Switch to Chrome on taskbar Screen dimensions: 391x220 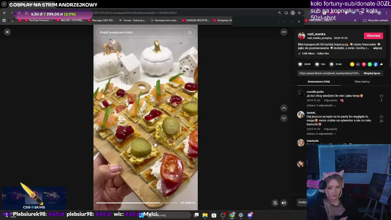click(232, 215)
